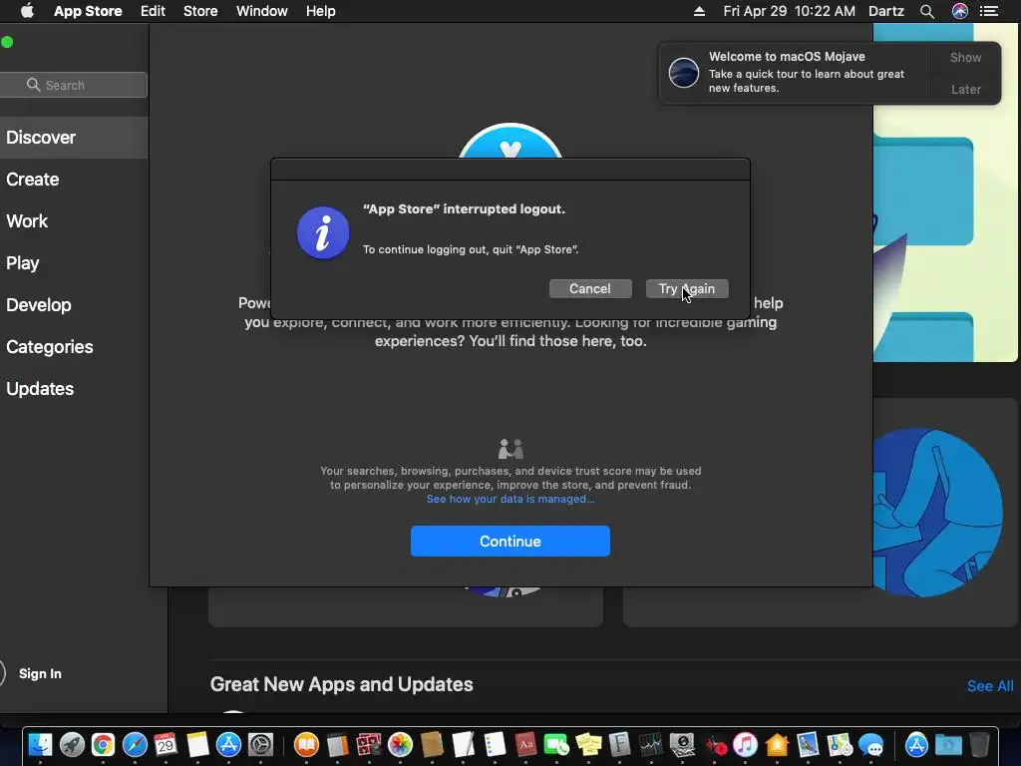
Task: Launch Launchpad rocket icon in dock
Action: pyautogui.click(x=72, y=744)
